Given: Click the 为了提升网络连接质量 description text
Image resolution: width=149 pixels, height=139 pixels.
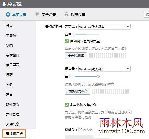Looking at the screenshot, I should click(98, 115).
